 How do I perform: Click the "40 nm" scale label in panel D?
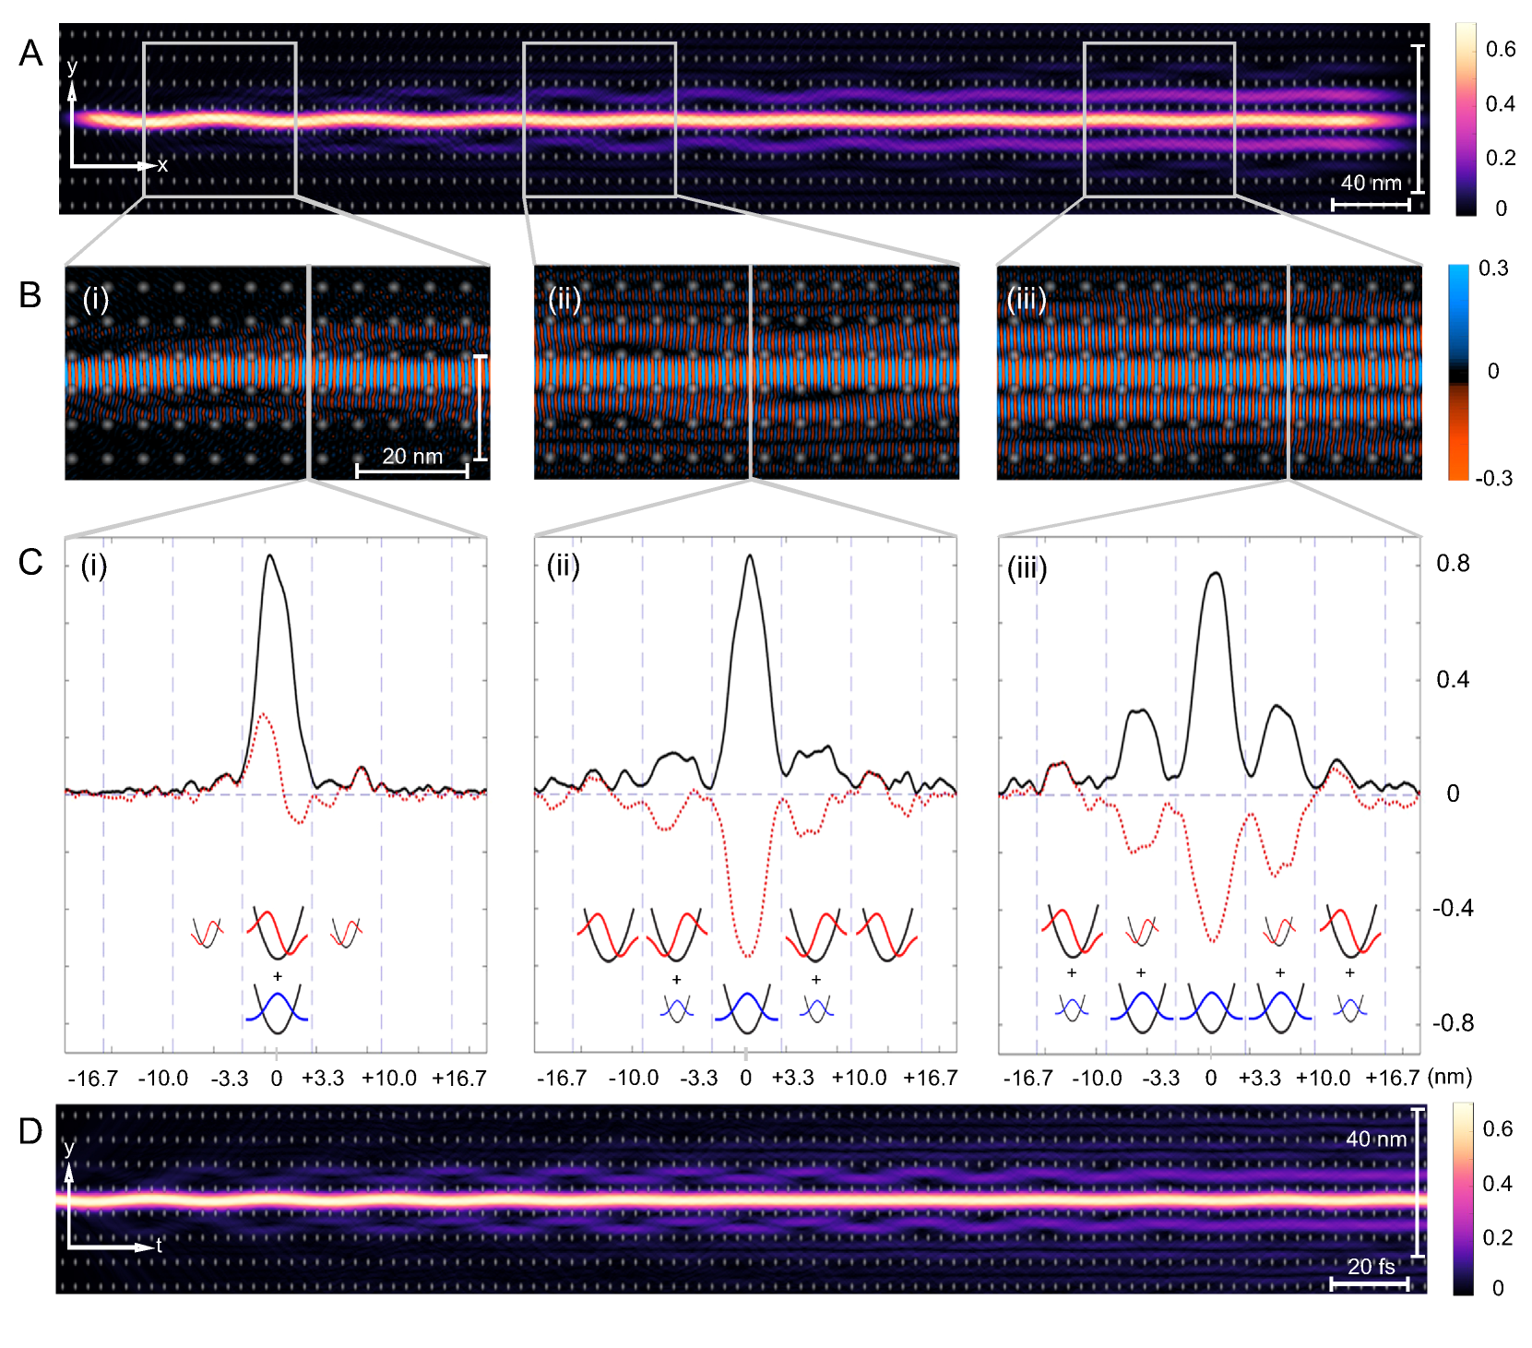coord(1376,1139)
